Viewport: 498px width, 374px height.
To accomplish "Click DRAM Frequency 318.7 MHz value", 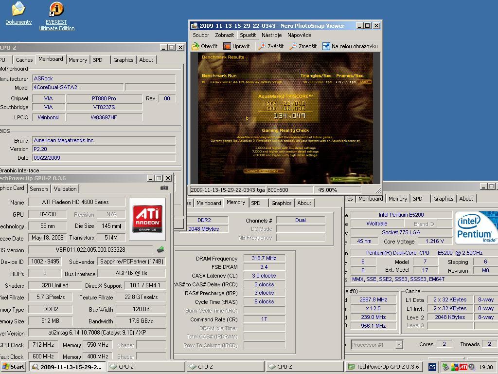I will (x=264, y=258).
